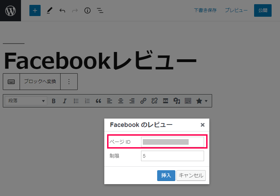Align text center
The width and height of the screenshot is (280, 196).
[121, 101]
